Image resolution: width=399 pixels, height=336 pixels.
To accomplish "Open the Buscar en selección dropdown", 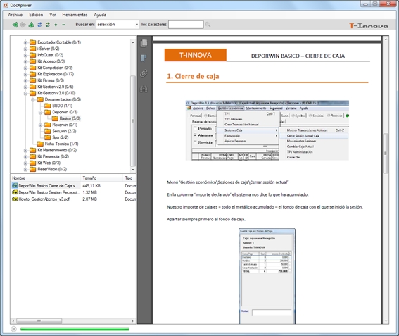I will point(137,25).
